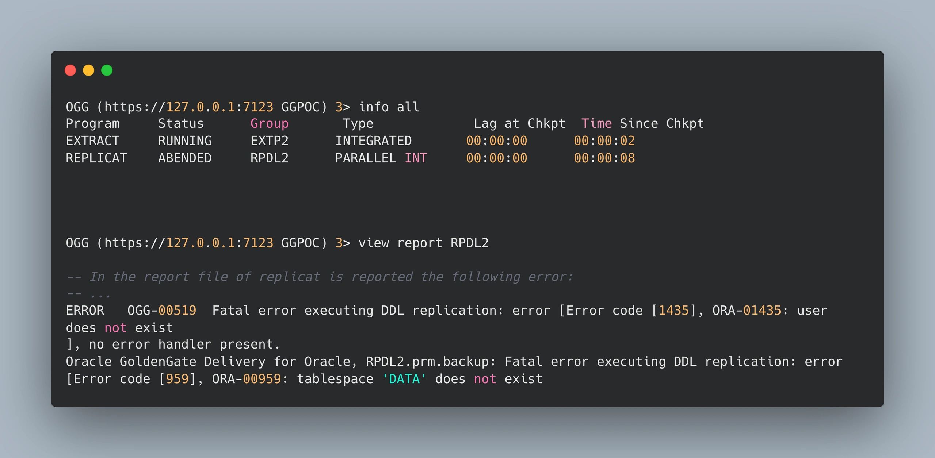Select the ORA-01435 error number
Viewport: 935px width, 458px height.
pos(747,311)
